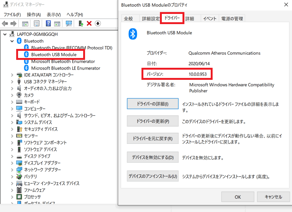
Task: Expand ソフトウェア コンポーネント category
Action: [12, 143]
